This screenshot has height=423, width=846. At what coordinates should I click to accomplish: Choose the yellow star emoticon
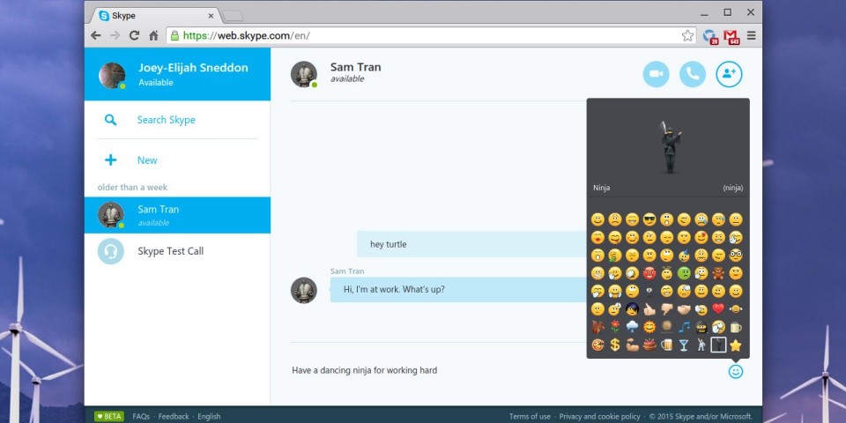click(735, 345)
